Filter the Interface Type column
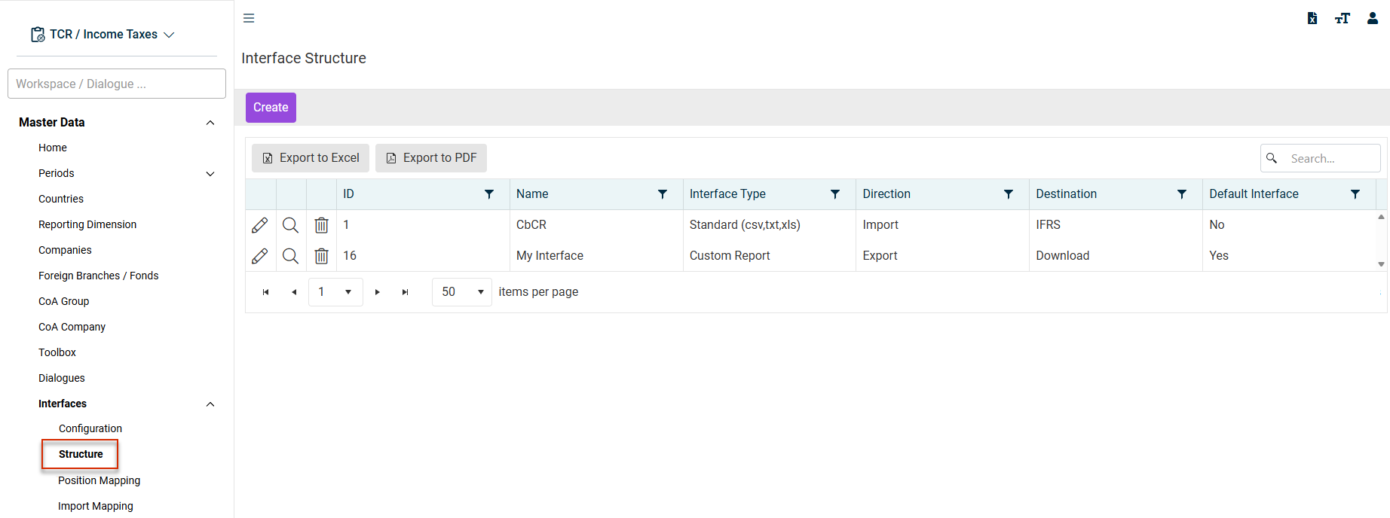Image resolution: width=1390 pixels, height=518 pixels. click(x=835, y=194)
